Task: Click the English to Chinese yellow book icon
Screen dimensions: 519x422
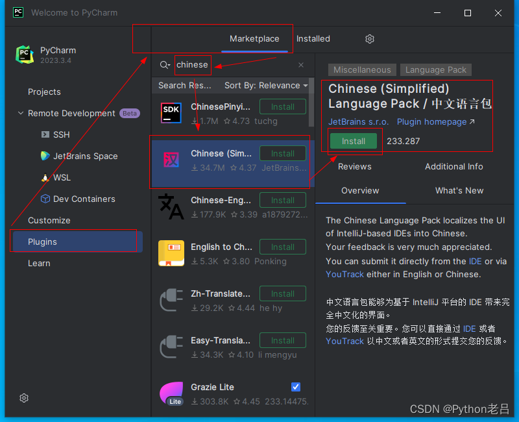Action: point(171,253)
